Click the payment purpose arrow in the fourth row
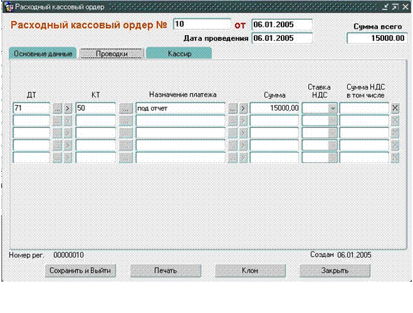Screen dimensions: 413x313 point(243,145)
